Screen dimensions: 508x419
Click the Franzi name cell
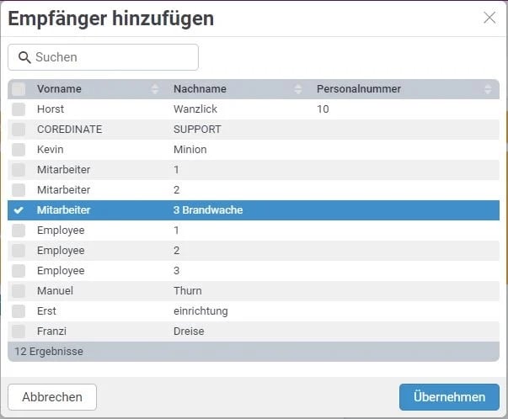pyautogui.click(x=52, y=331)
